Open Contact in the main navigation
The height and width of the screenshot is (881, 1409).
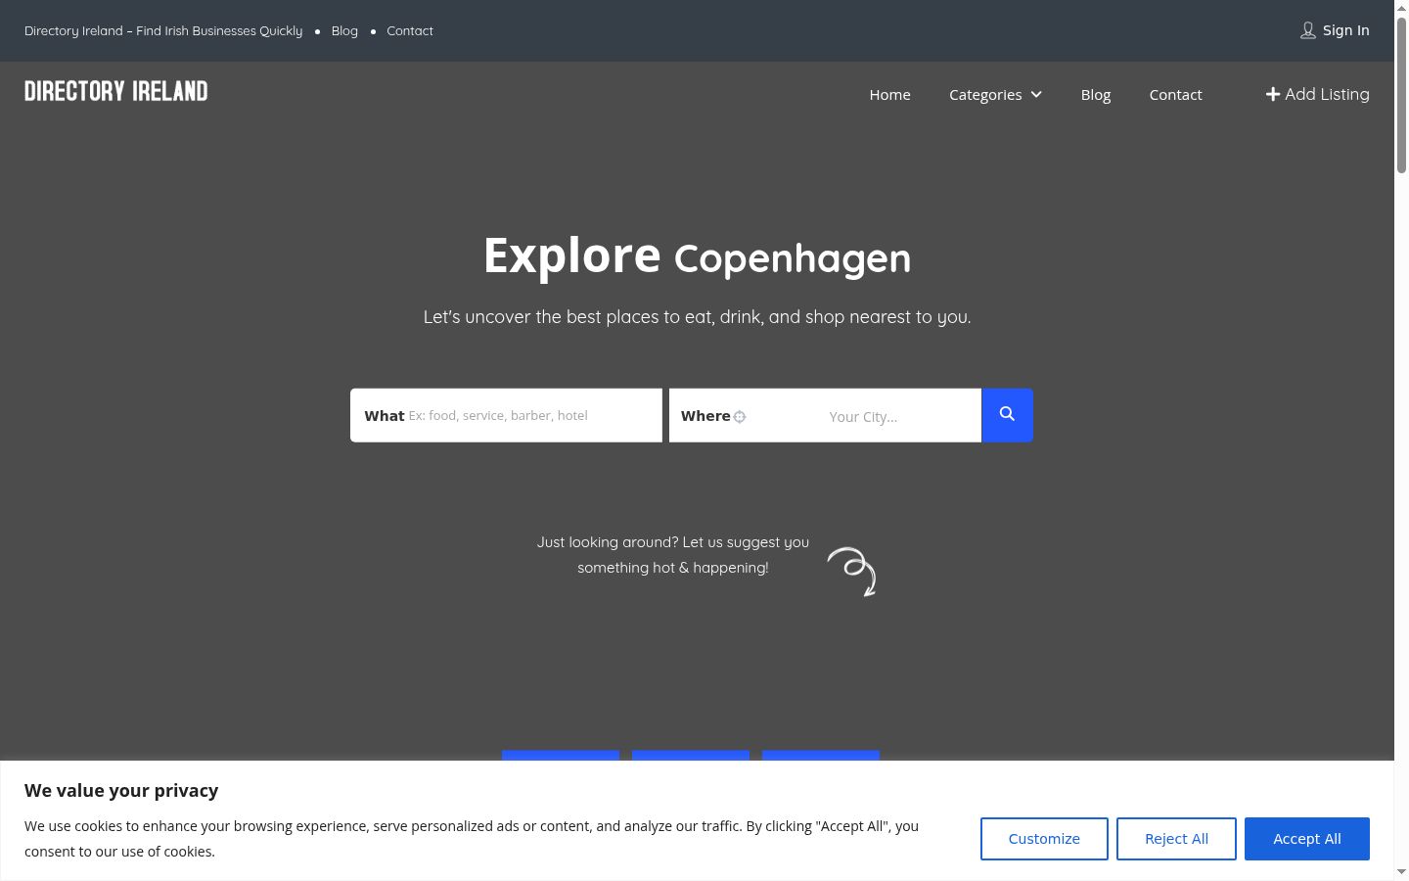pyautogui.click(x=1175, y=94)
